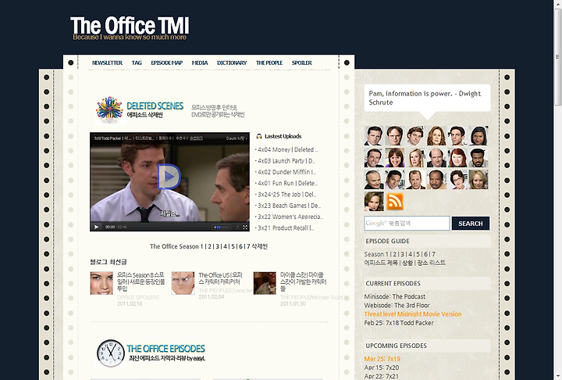Viewport: 562px width, 380px height.
Task: Open the TAG menu item
Action: [137, 63]
